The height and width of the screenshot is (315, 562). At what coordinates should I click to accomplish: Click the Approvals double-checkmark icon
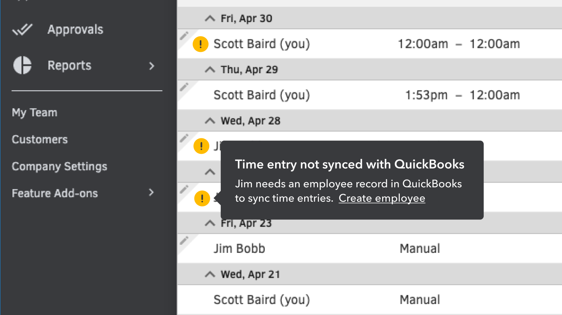[x=22, y=29]
